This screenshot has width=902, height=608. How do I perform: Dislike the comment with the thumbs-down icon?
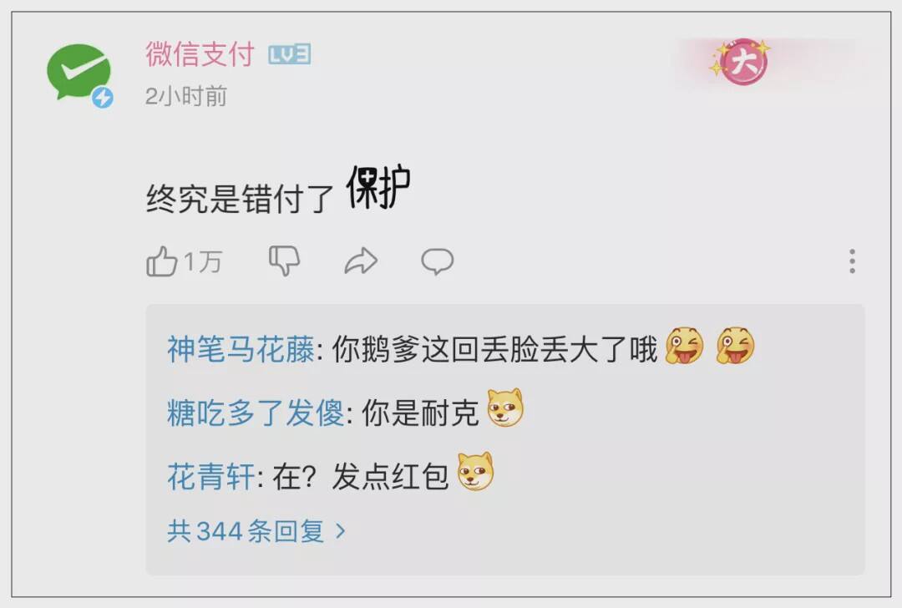pyautogui.click(x=285, y=261)
